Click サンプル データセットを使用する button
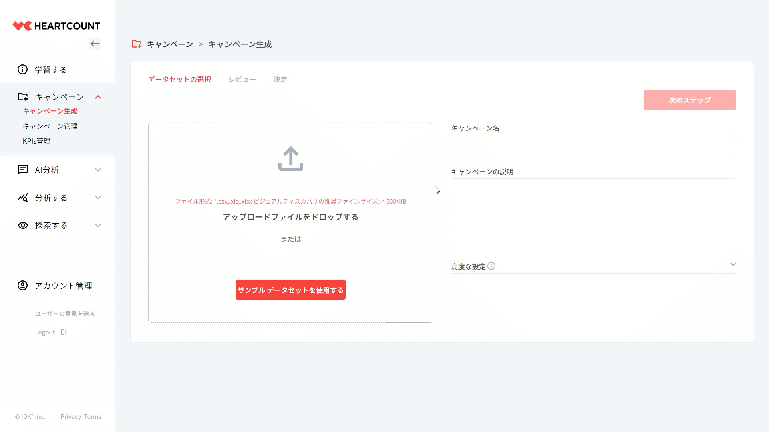This screenshot has height=432, width=769. (x=290, y=290)
